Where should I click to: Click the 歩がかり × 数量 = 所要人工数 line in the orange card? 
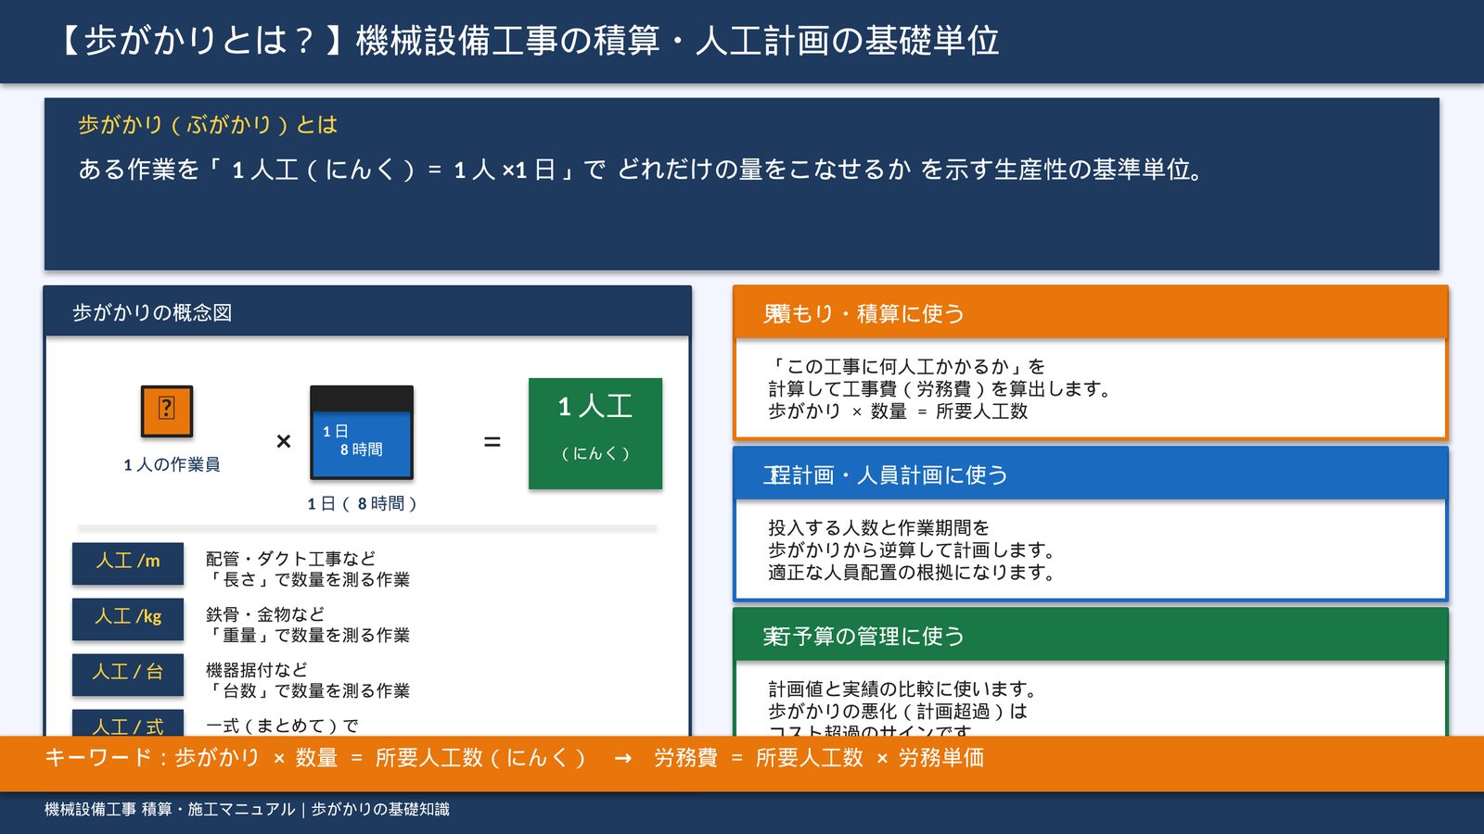tap(898, 411)
